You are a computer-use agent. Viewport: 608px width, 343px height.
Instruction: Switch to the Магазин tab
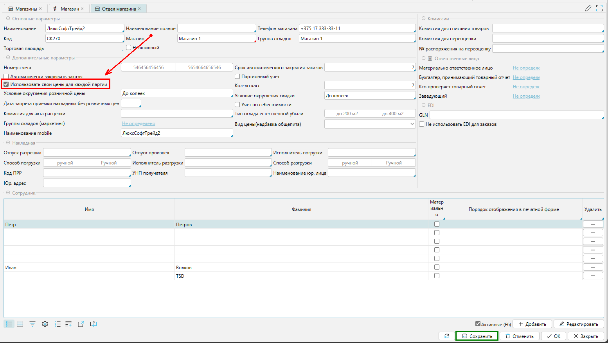(69, 9)
